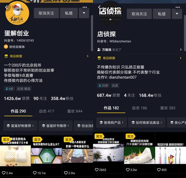The image size is (186, 178).
Task: Expand the dropdown arrow next to 蛋解创业 私信
Action: pos(84,13)
